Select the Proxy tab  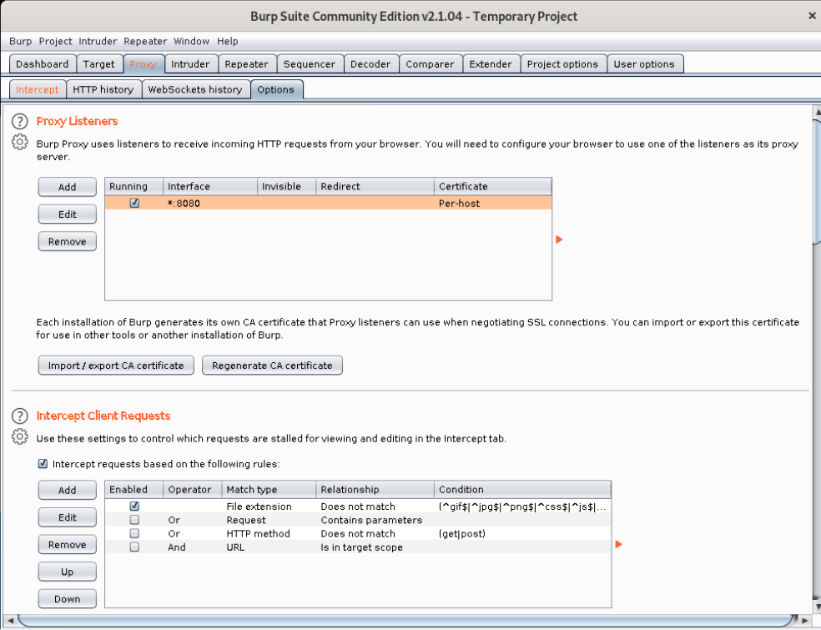click(144, 64)
